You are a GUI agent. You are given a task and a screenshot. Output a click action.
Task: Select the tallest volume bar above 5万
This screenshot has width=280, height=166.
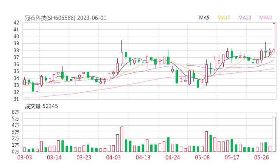click(274, 134)
